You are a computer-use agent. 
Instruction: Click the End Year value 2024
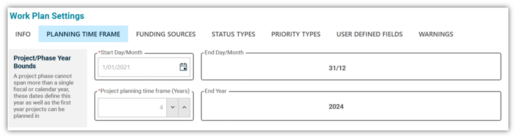click(336, 107)
